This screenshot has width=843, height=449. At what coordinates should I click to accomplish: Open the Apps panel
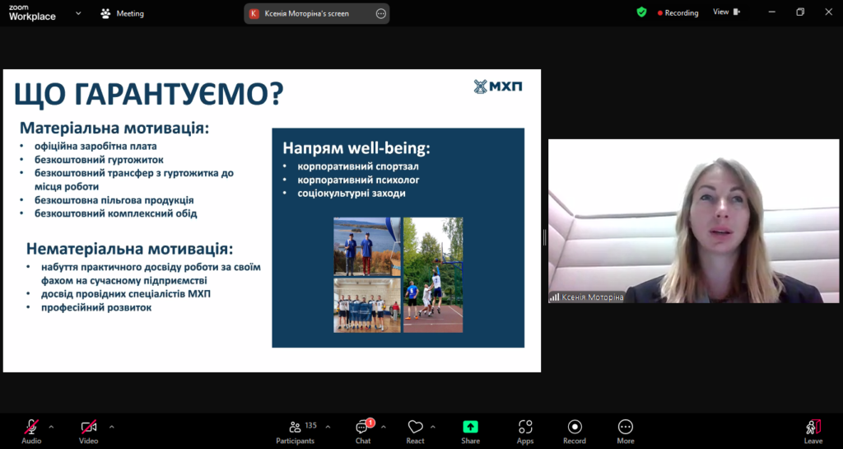point(525,431)
